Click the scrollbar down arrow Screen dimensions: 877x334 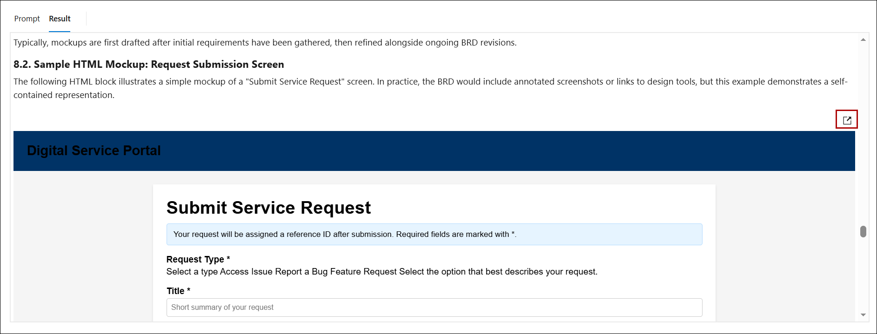point(863,315)
